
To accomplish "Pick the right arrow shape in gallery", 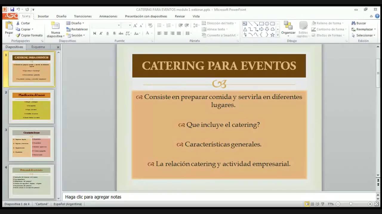I will click(x=261, y=29).
